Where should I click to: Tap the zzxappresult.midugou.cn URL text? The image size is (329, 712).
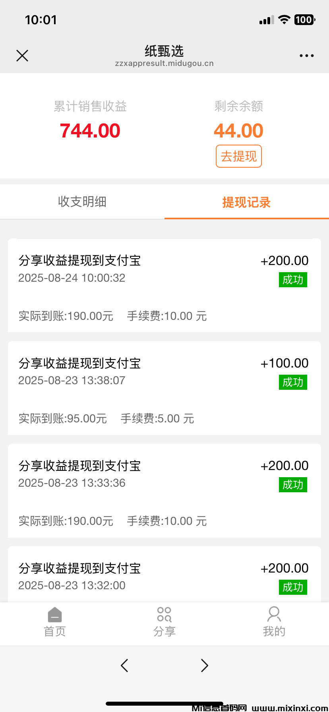(164, 64)
